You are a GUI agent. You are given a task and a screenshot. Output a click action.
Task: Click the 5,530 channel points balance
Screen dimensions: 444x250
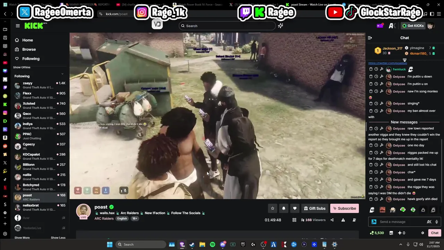(377, 233)
